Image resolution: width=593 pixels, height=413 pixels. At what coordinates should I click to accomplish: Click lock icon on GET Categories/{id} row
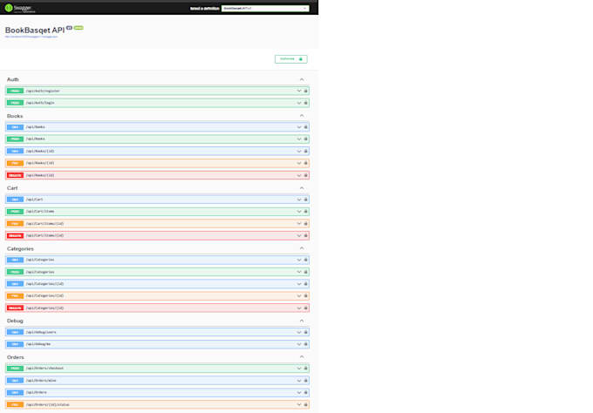click(305, 284)
